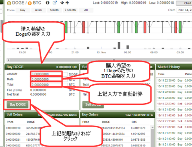Viewport: 192px width, 147px height.
Task: Set chart zoom to Day
Action: (x=23, y=10)
